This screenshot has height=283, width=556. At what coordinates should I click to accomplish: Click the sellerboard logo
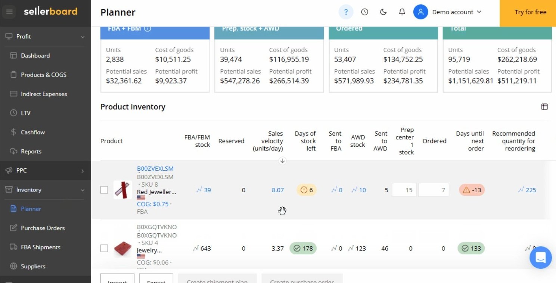click(50, 12)
